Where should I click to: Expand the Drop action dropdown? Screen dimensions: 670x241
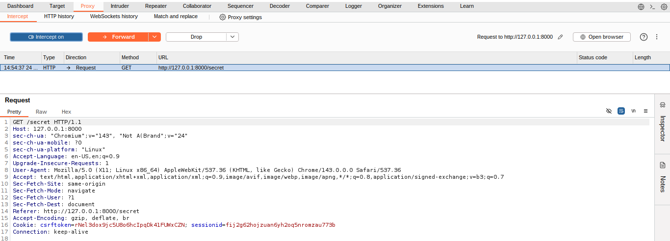[232, 37]
